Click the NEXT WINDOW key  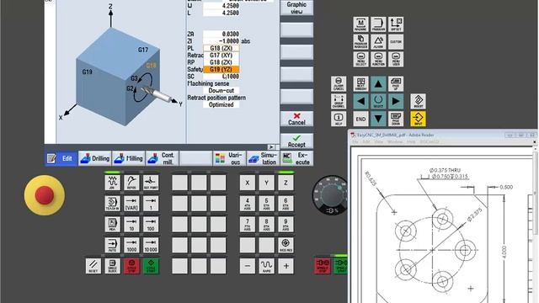[360, 84]
